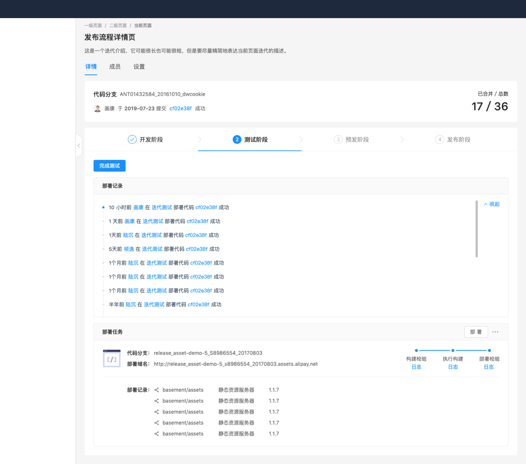This screenshot has height=464, width=526.
Task: Click the 构建校验 progress dot
Action: pos(416,351)
